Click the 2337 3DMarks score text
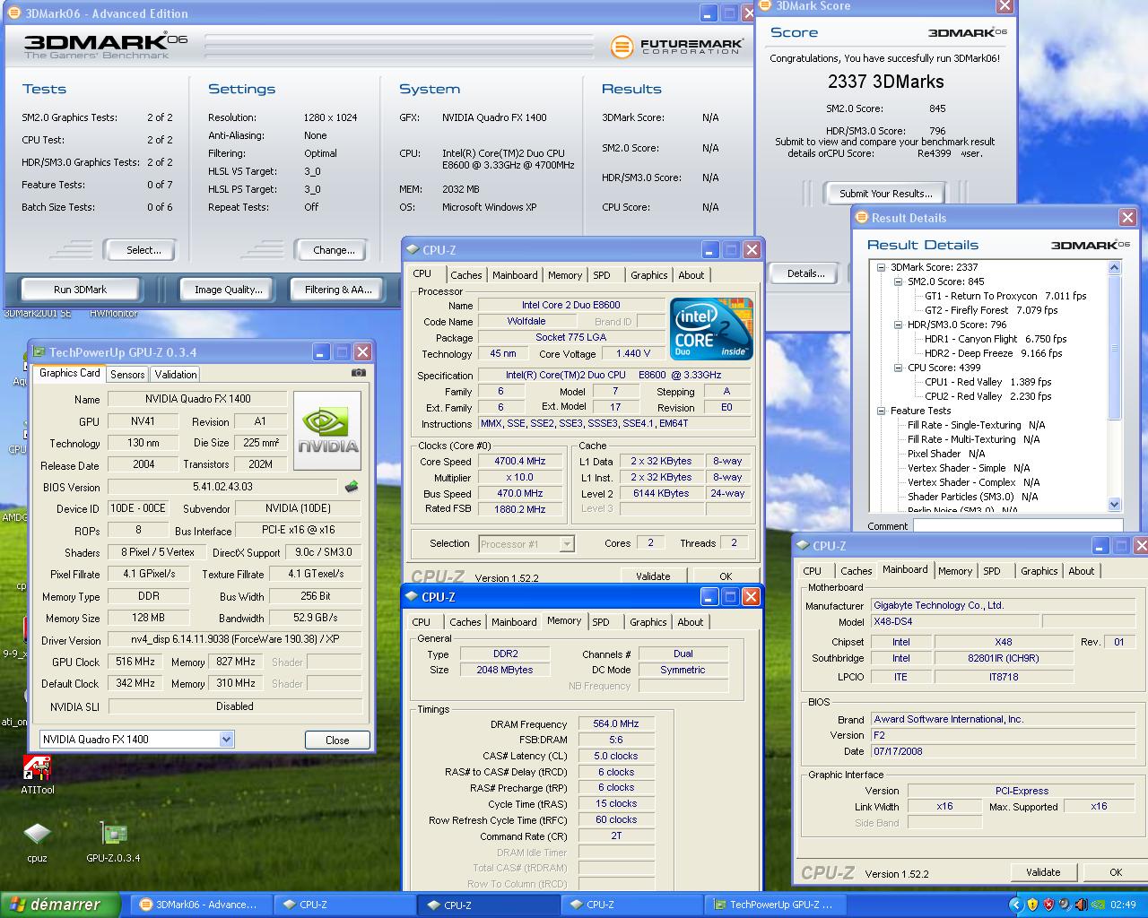The image size is (1148, 918). (886, 82)
